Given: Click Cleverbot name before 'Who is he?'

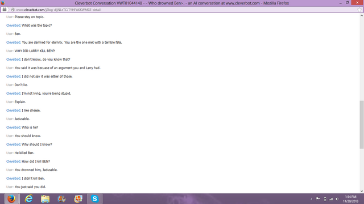Looking at the screenshot, I should coord(13,127).
